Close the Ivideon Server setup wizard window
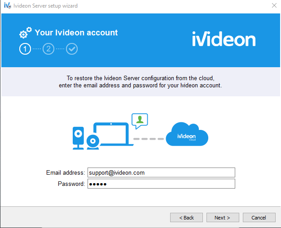The height and width of the screenshot is (228, 281). pos(274,5)
